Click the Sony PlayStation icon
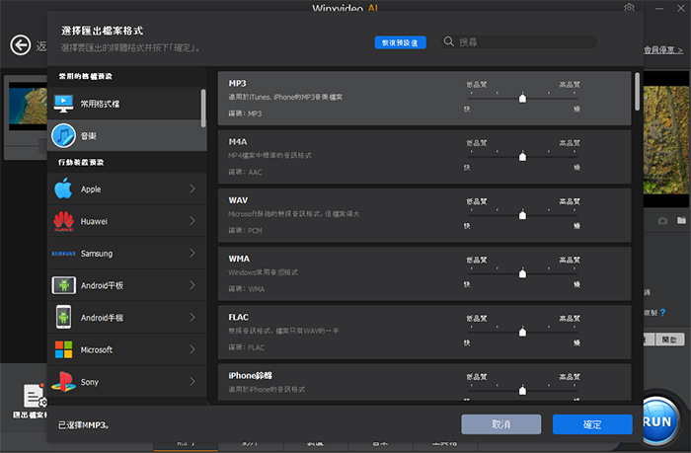The image size is (691, 453). (63, 382)
